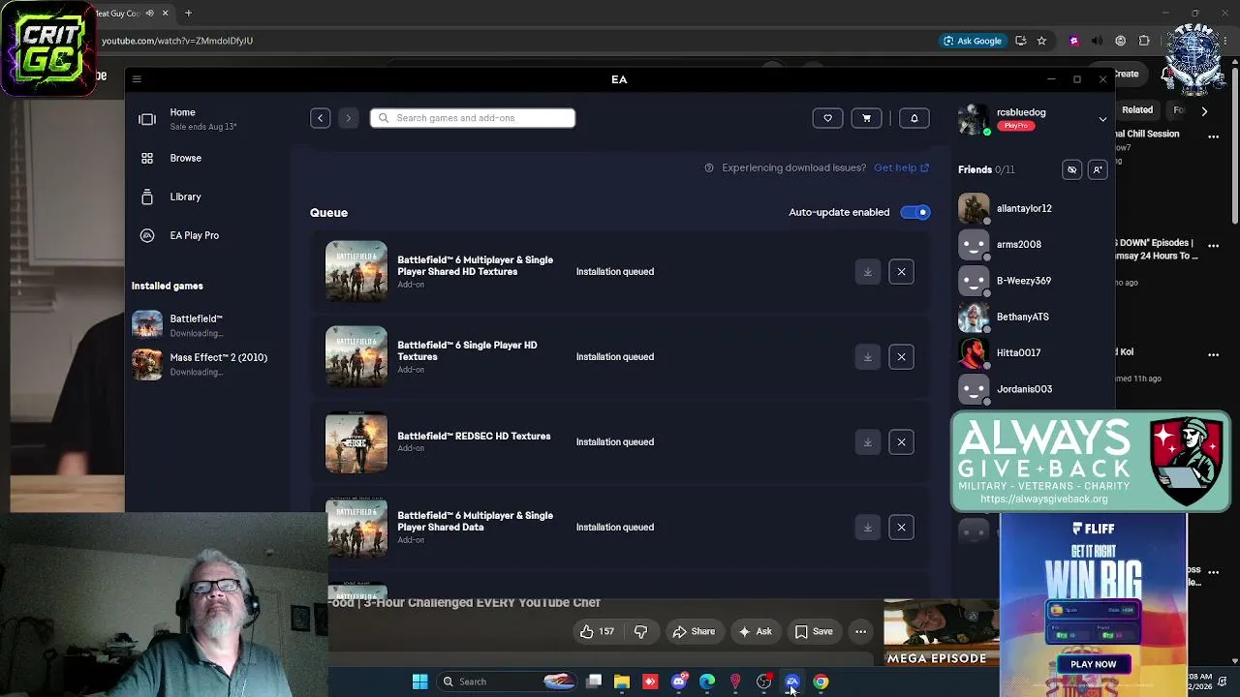The height and width of the screenshot is (697, 1240).
Task: Go back using EA back arrow
Action: click(x=320, y=118)
